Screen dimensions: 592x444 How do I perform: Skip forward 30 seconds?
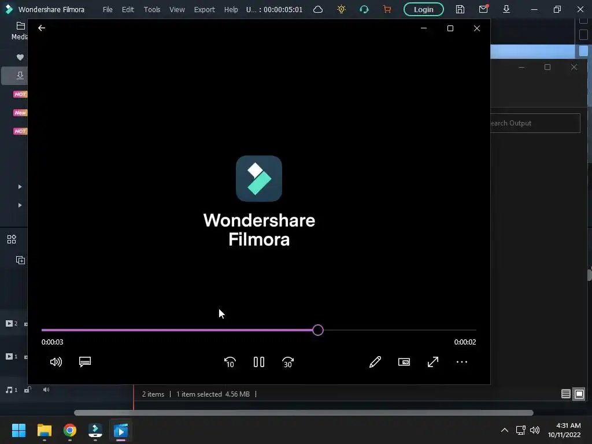(x=288, y=362)
